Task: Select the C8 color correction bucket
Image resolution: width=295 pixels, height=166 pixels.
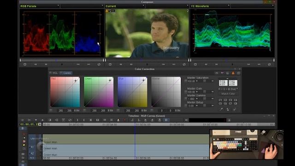Action: (x=236, y=103)
